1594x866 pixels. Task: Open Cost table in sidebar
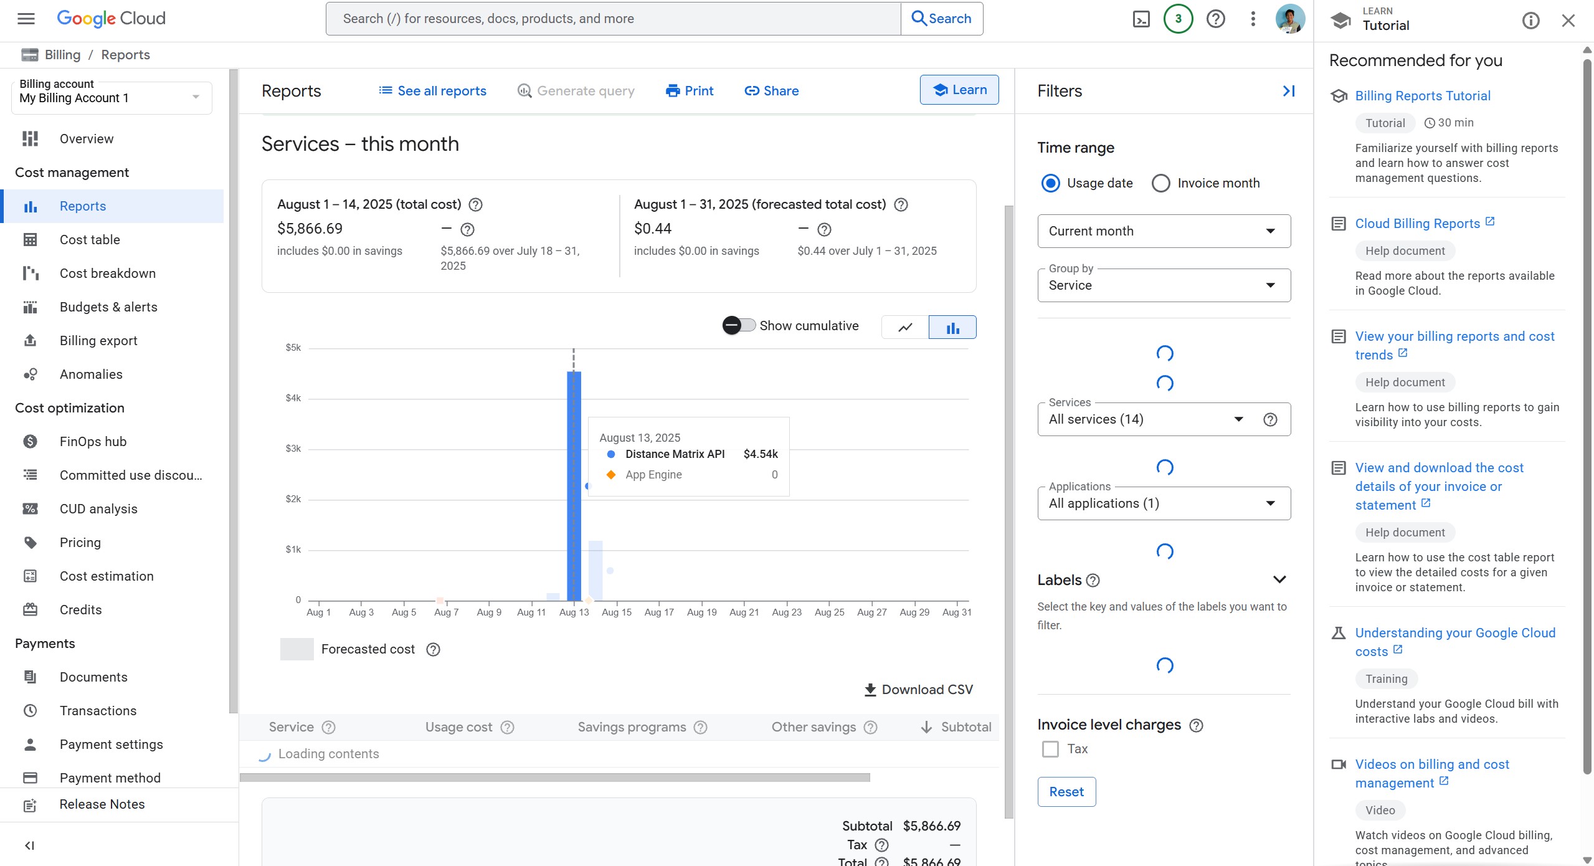click(90, 240)
